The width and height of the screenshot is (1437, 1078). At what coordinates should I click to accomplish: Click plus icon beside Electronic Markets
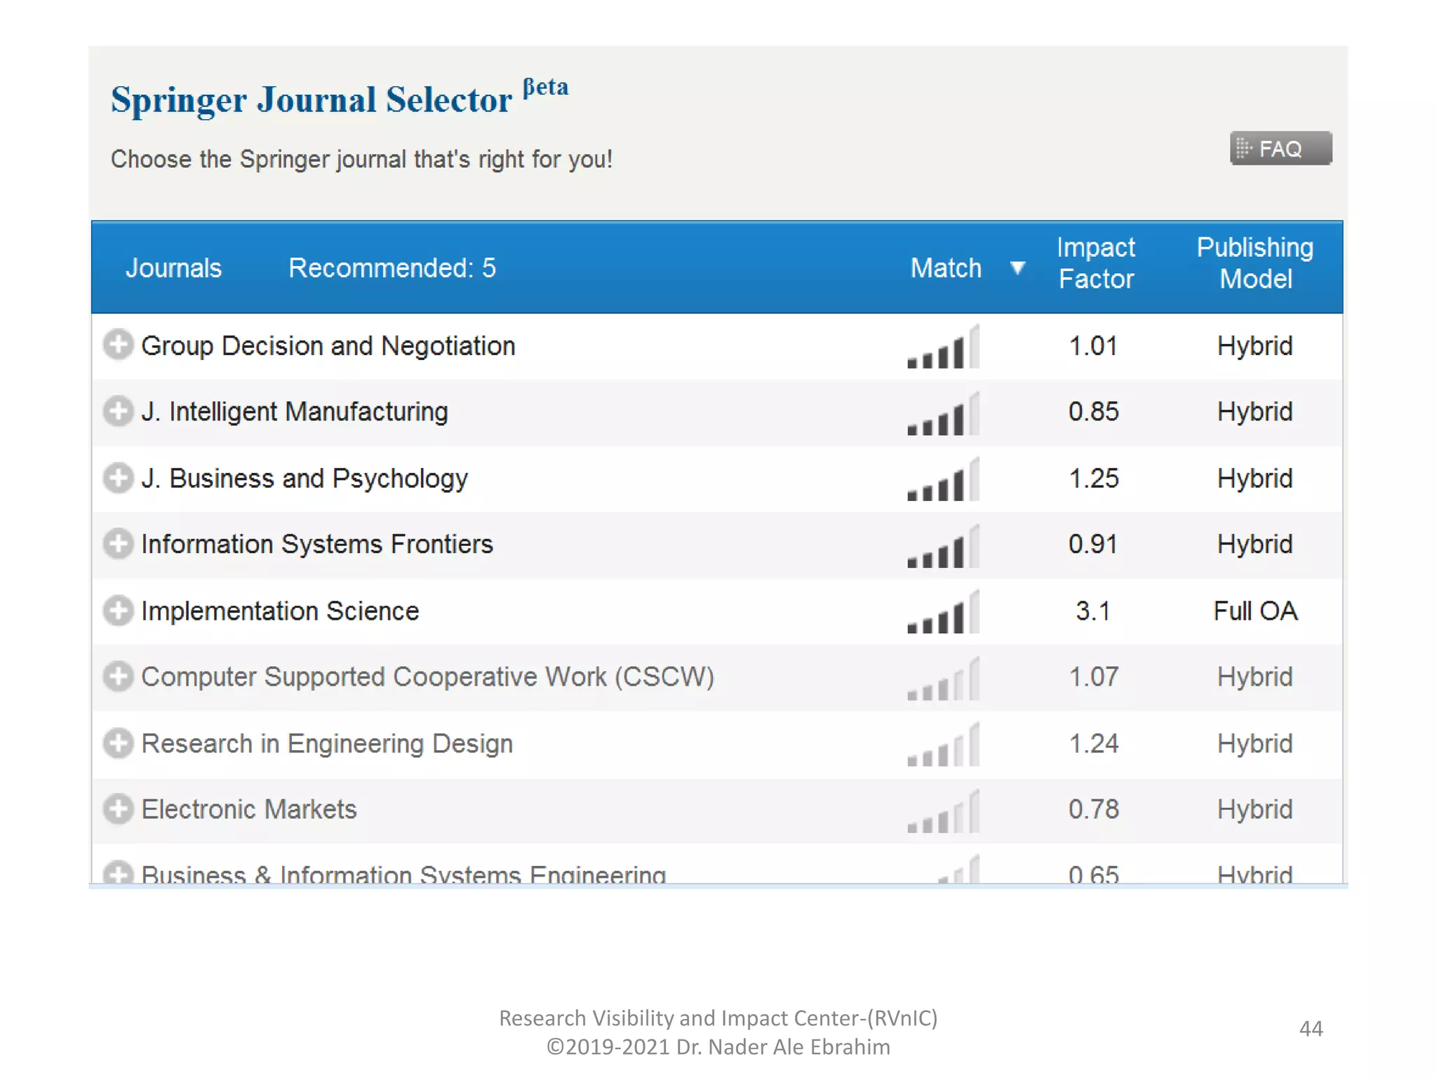118,809
